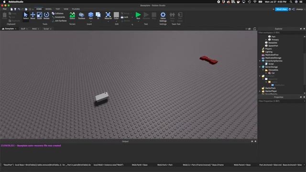Open the Part dropdown arrow
This screenshot has width=306, height=172.
tap(91, 21)
